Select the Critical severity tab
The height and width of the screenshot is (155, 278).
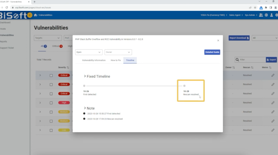click(57, 46)
